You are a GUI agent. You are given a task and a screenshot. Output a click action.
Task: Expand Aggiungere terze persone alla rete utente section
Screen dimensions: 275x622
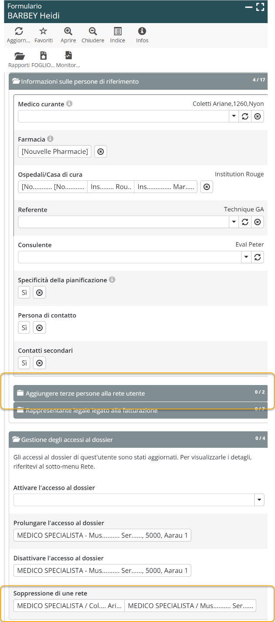85,393
